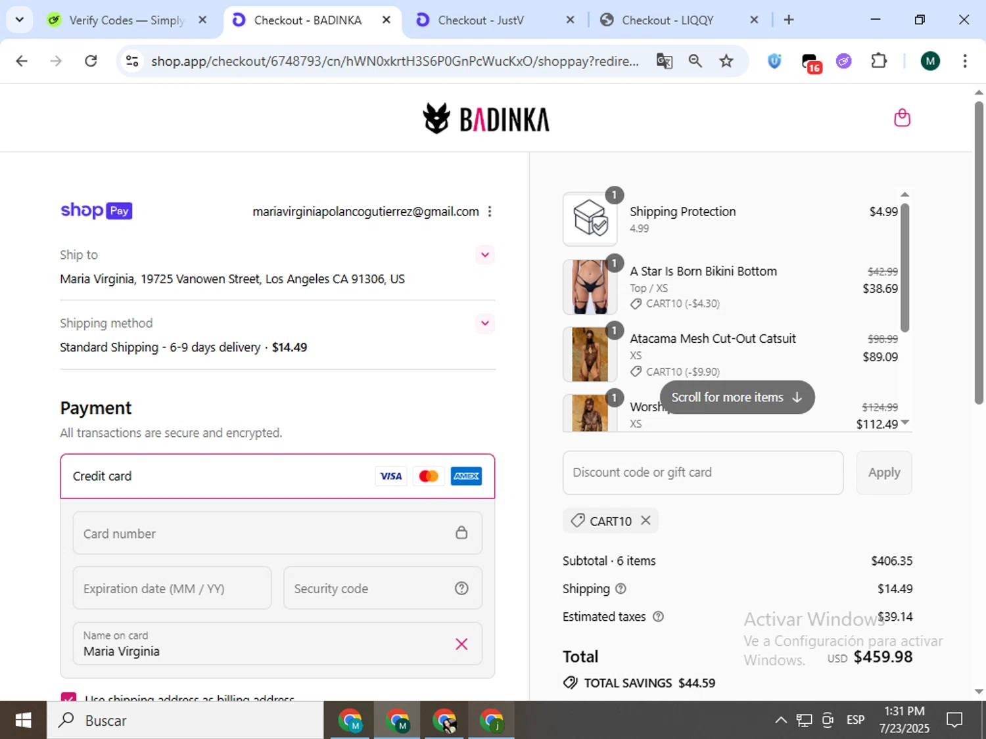Reload the current page
986x739 pixels.
pos(91,61)
